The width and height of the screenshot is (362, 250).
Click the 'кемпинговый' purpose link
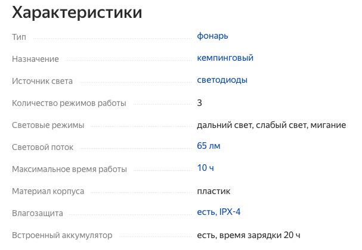click(225, 58)
